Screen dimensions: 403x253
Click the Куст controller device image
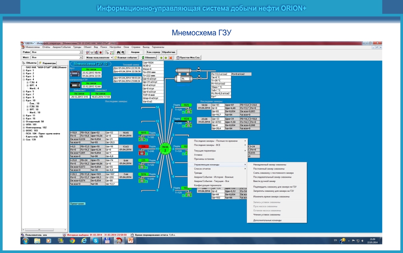point(75,74)
